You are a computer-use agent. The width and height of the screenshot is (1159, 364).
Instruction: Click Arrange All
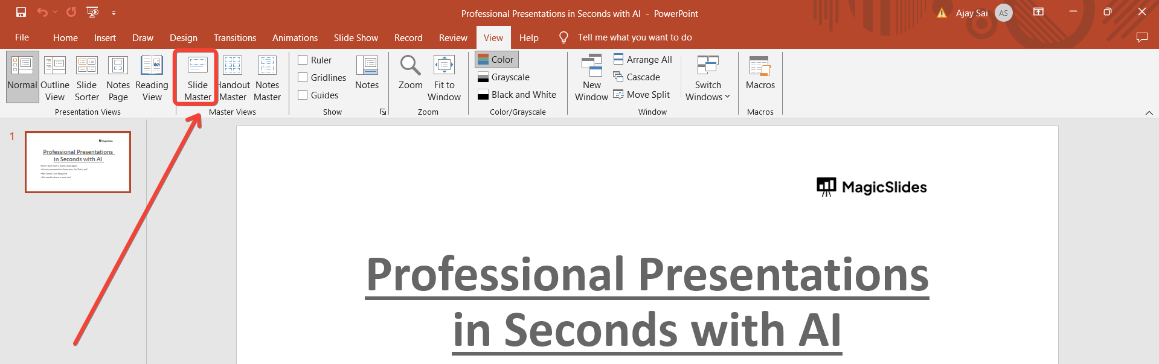tap(643, 59)
